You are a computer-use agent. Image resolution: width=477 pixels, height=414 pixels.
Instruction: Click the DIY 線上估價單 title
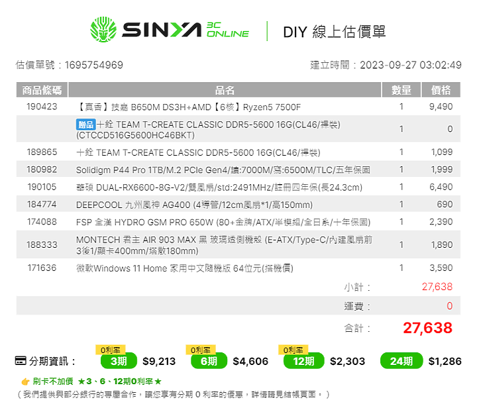[x=335, y=32]
